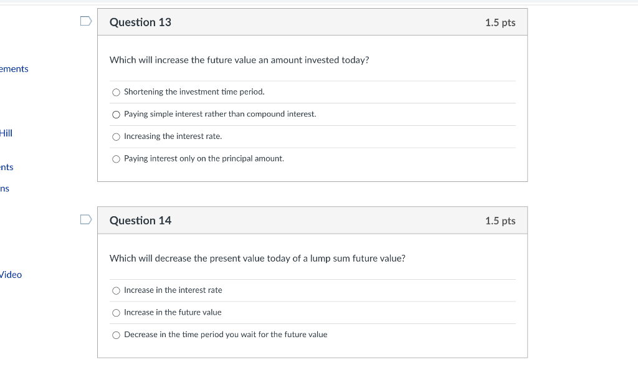This screenshot has width=638, height=382.
Task: Flag Question 14 for review
Action: (86, 219)
